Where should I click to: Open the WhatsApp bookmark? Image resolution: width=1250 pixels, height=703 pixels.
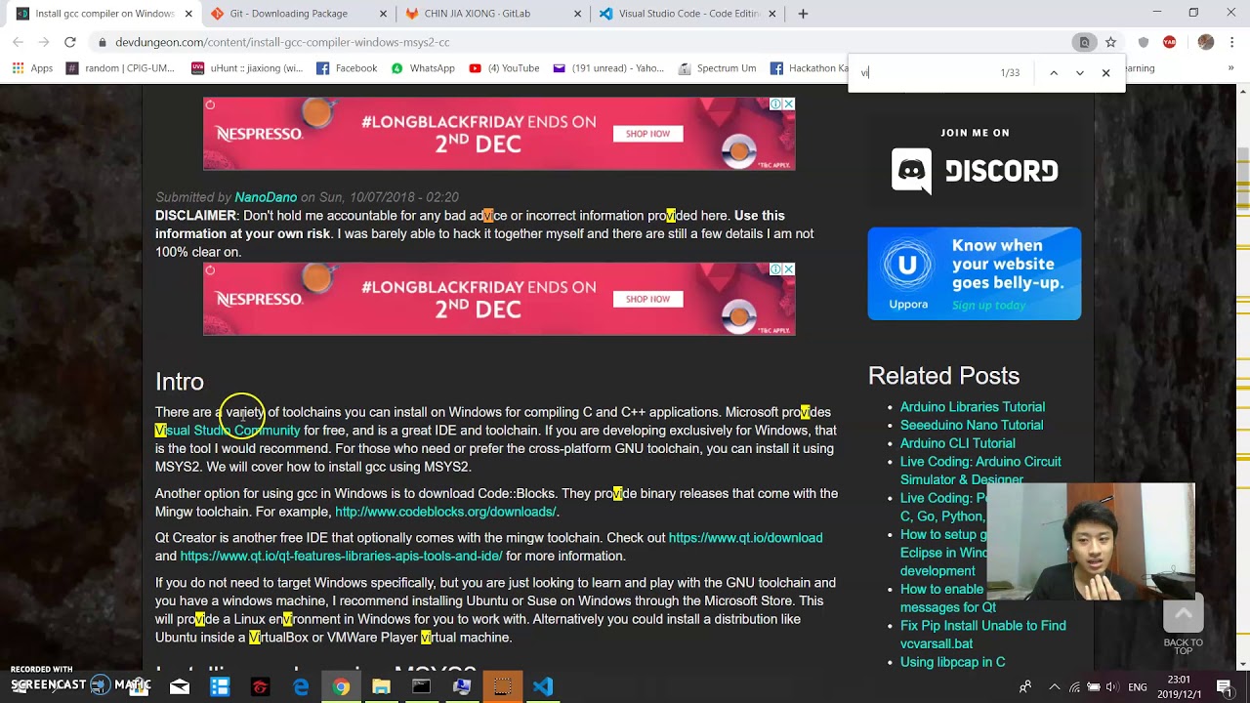click(x=423, y=68)
